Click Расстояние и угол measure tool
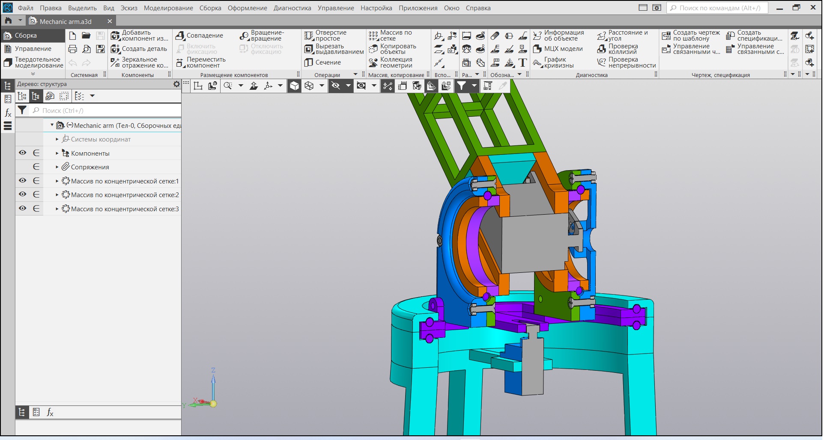The image size is (824, 440). (602, 36)
